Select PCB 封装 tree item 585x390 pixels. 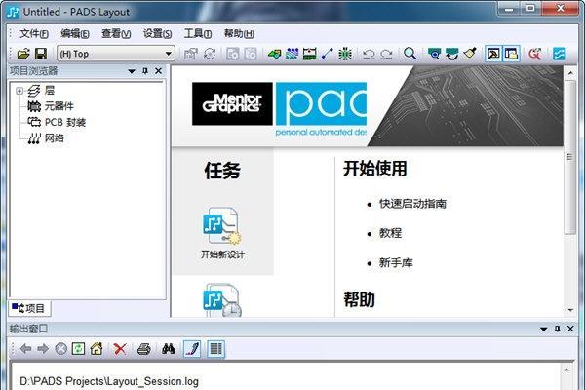click(65, 123)
